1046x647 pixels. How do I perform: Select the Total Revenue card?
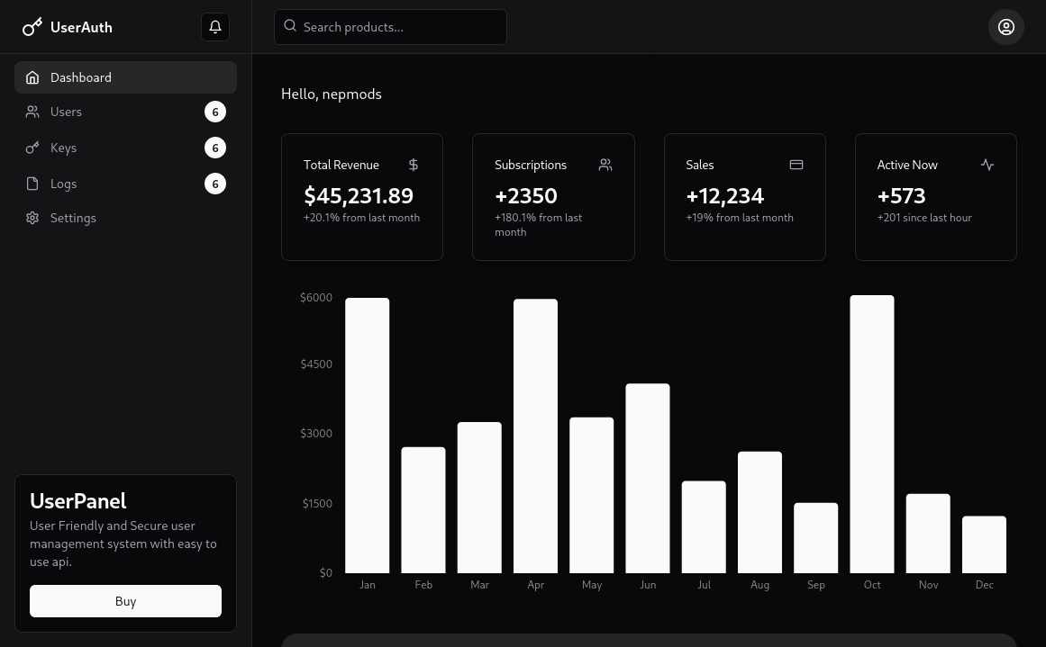362,197
